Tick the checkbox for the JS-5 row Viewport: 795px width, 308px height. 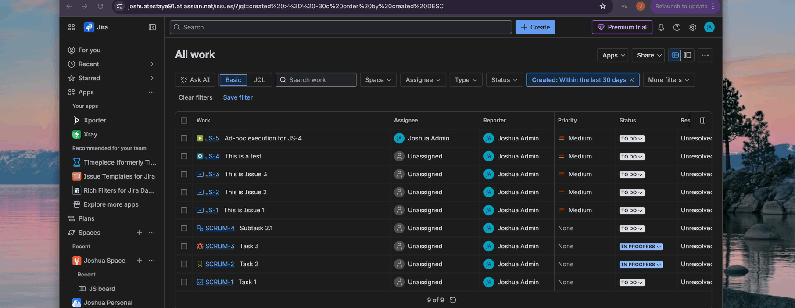coord(184,138)
